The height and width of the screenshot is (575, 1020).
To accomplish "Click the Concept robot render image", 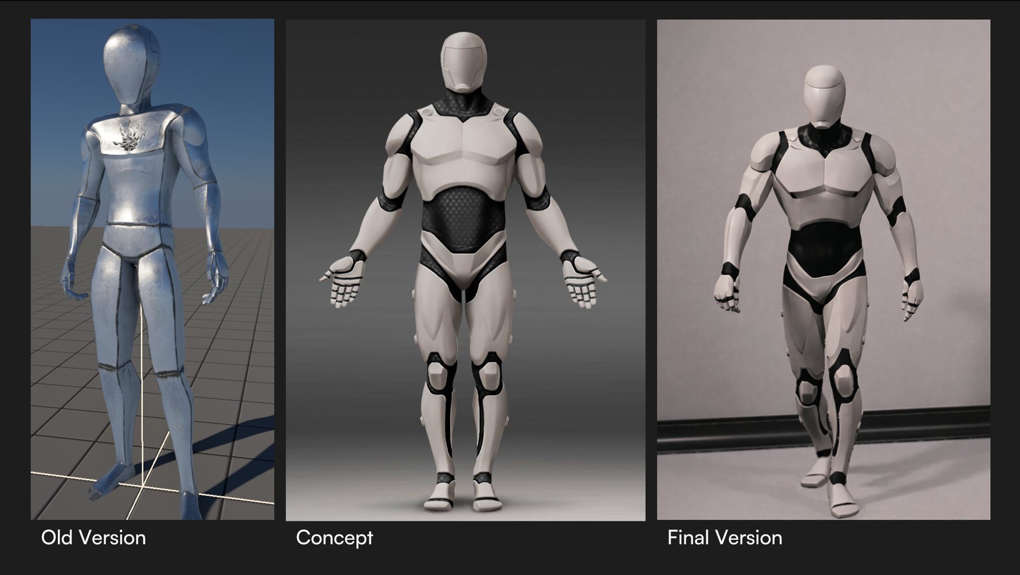I will [x=465, y=270].
